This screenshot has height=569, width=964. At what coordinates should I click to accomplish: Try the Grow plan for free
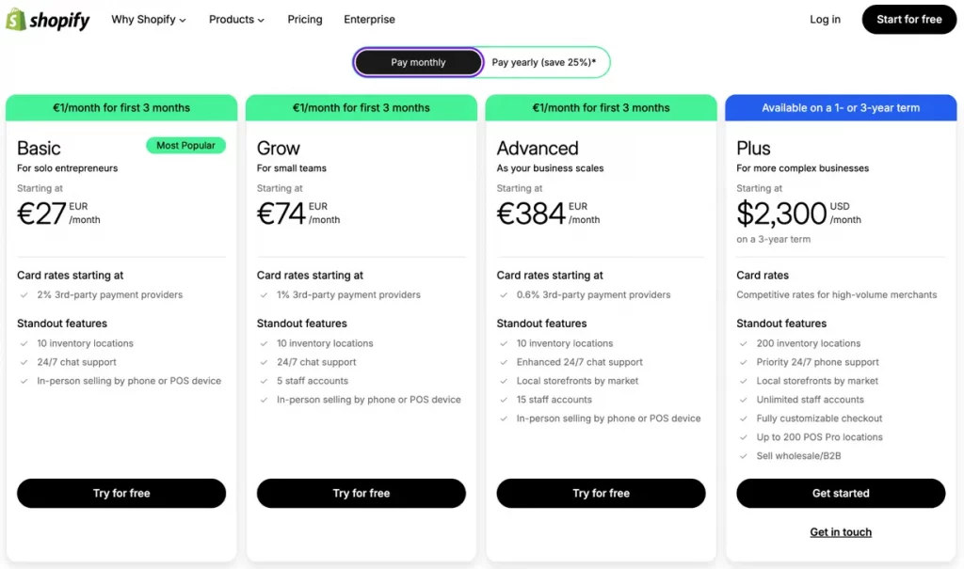pyautogui.click(x=361, y=493)
